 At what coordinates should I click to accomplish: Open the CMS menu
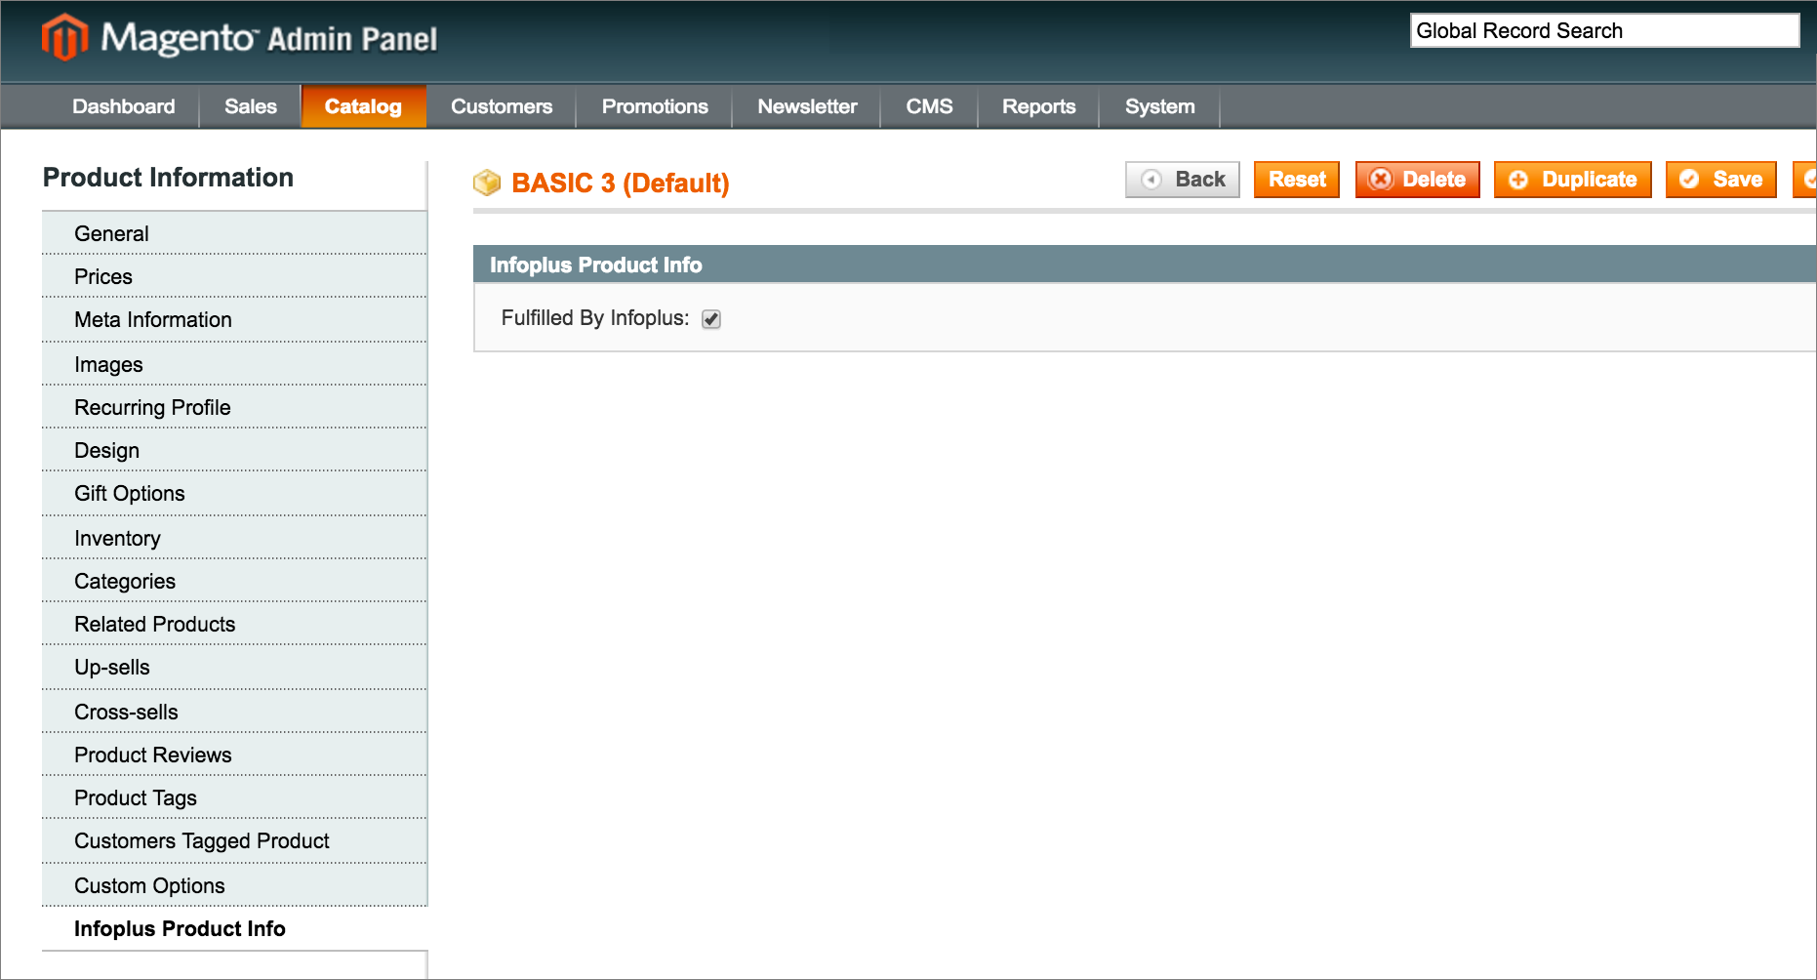pyautogui.click(x=929, y=106)
